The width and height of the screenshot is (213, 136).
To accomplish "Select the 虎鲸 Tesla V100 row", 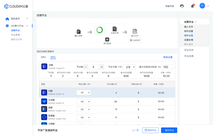I will pyautogui.click(x=107, y=109).
